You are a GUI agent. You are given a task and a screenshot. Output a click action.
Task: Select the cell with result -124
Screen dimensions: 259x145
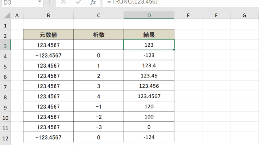(x=149, y=137)
